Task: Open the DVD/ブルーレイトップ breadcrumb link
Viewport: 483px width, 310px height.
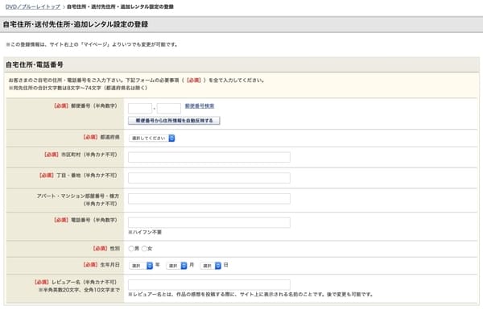Action: click(33, 6)
